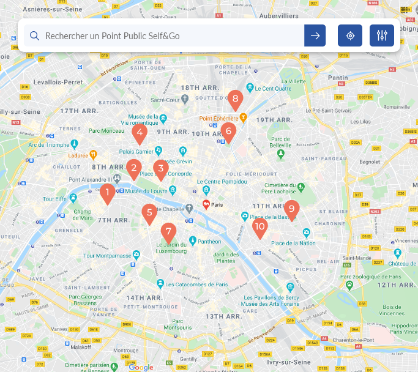Select map marker number 2

point(134,169)
